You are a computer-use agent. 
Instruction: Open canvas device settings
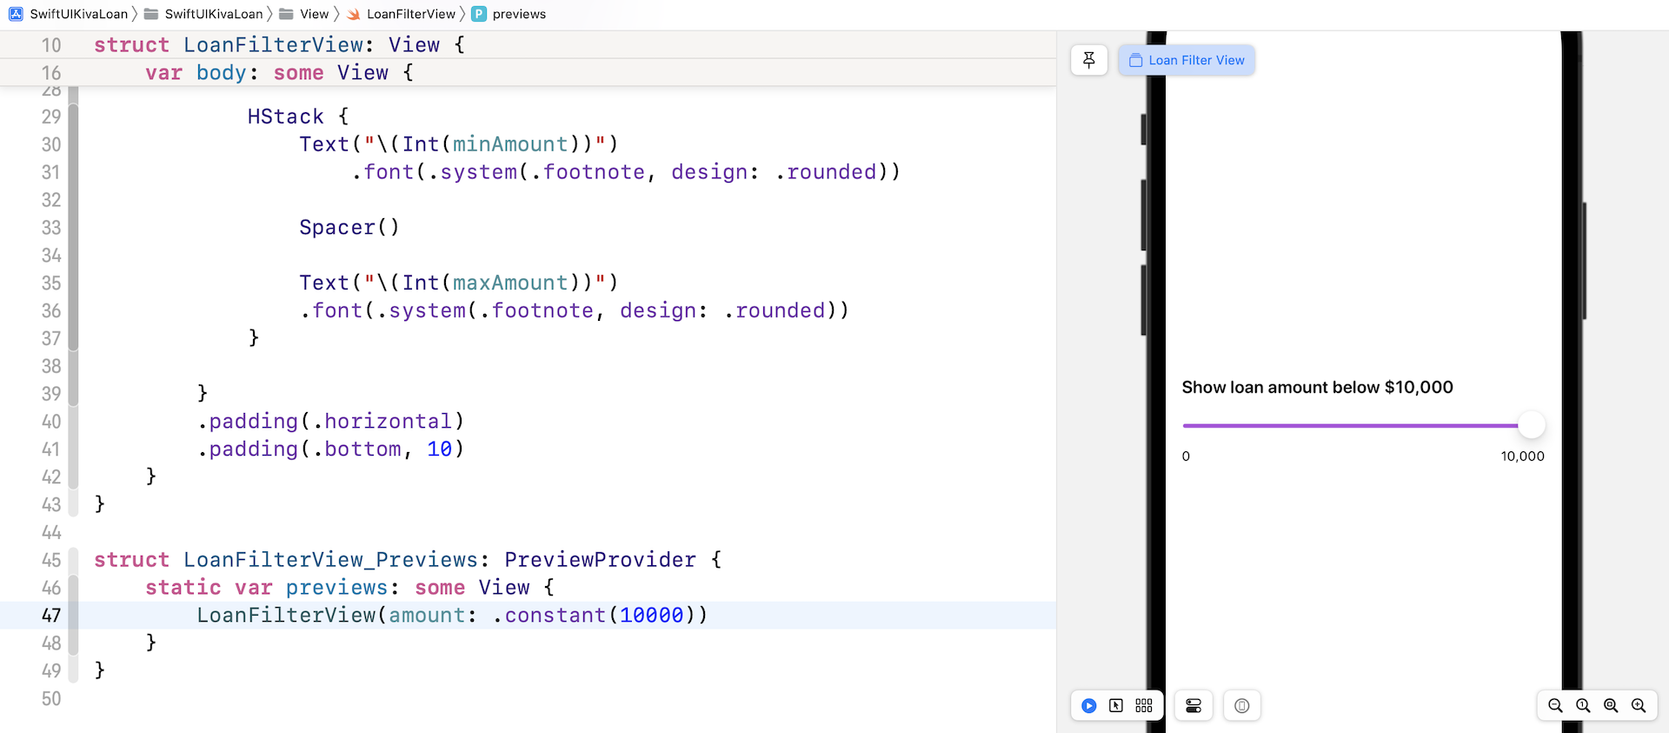[1194, 706]
